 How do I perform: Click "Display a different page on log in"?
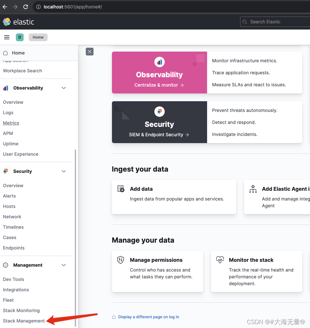[149, 317]
